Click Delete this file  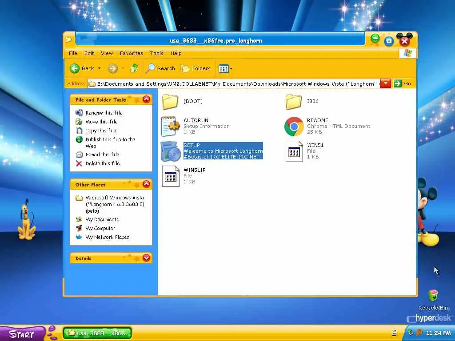coord(103,163)
